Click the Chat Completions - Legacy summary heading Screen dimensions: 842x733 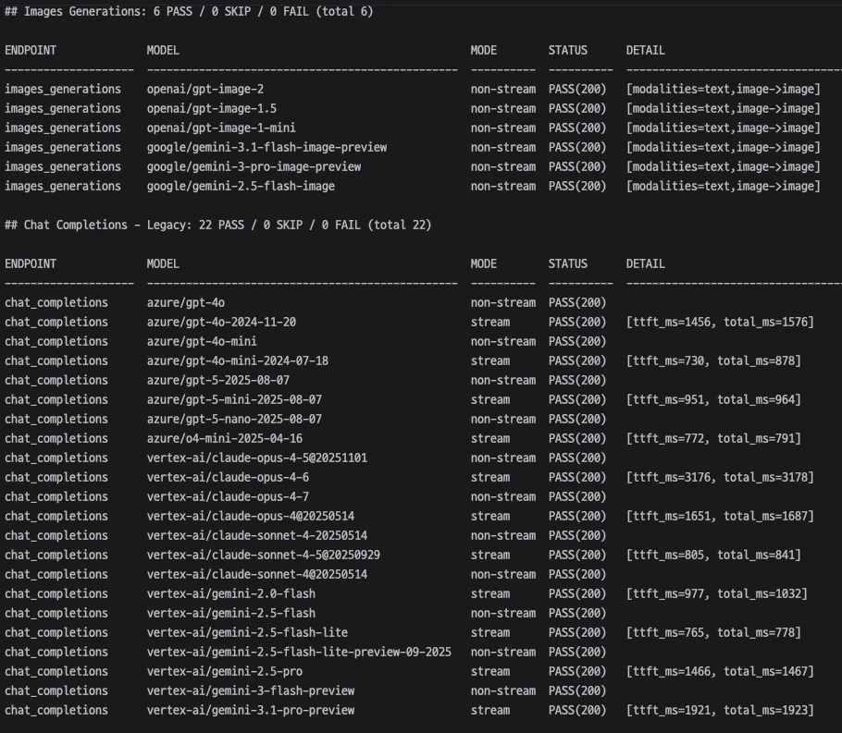point(218,225)
